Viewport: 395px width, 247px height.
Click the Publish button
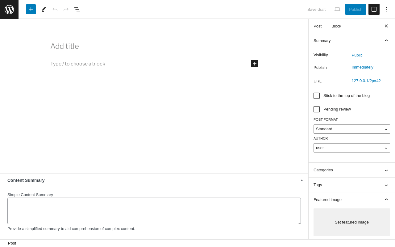pos(355,9)
